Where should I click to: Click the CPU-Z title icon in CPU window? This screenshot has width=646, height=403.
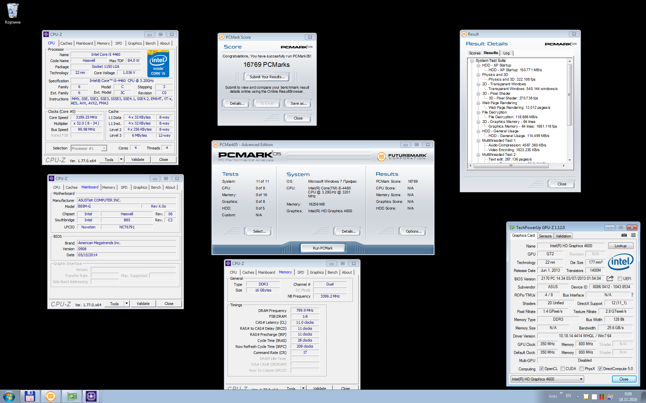click(46, 34)
